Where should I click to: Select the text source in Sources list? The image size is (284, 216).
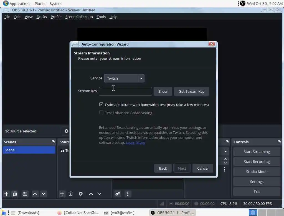tap(65, 150)
